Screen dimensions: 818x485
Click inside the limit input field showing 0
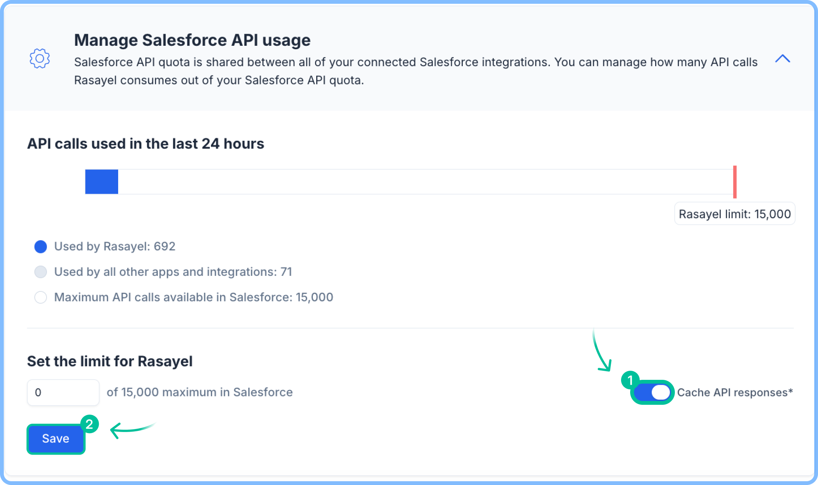[63, 392]
